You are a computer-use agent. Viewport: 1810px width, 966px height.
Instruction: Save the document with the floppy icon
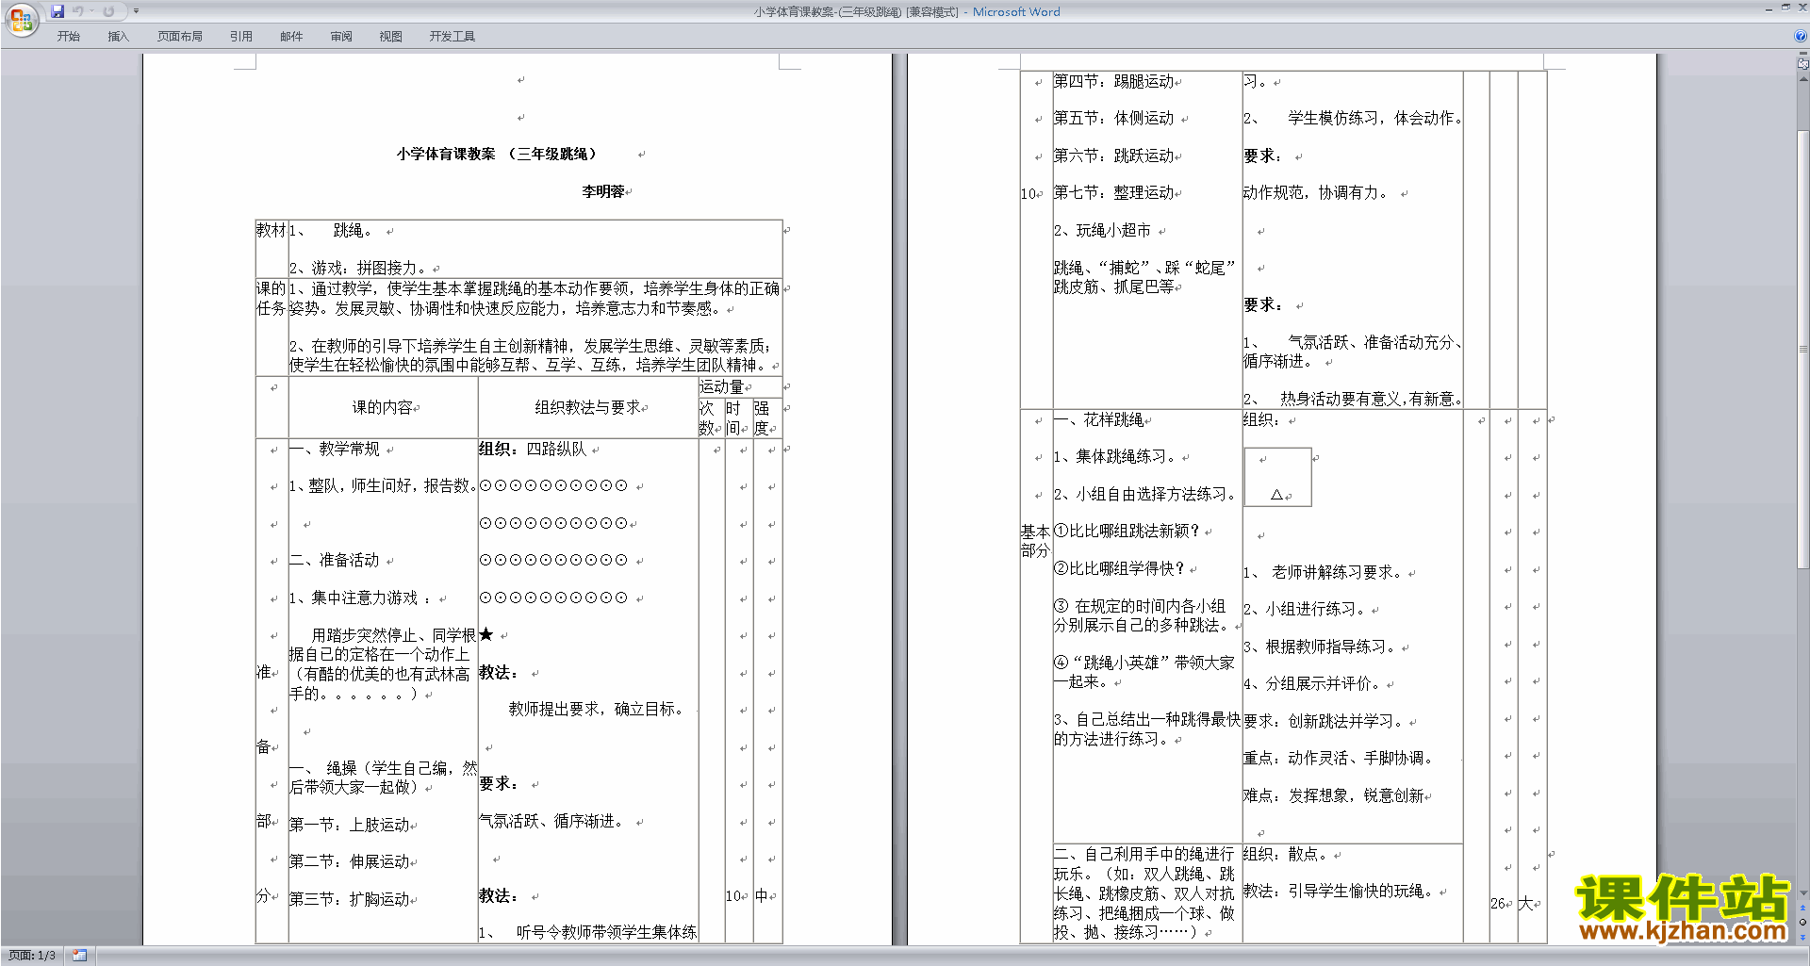[x=58, y=11]
